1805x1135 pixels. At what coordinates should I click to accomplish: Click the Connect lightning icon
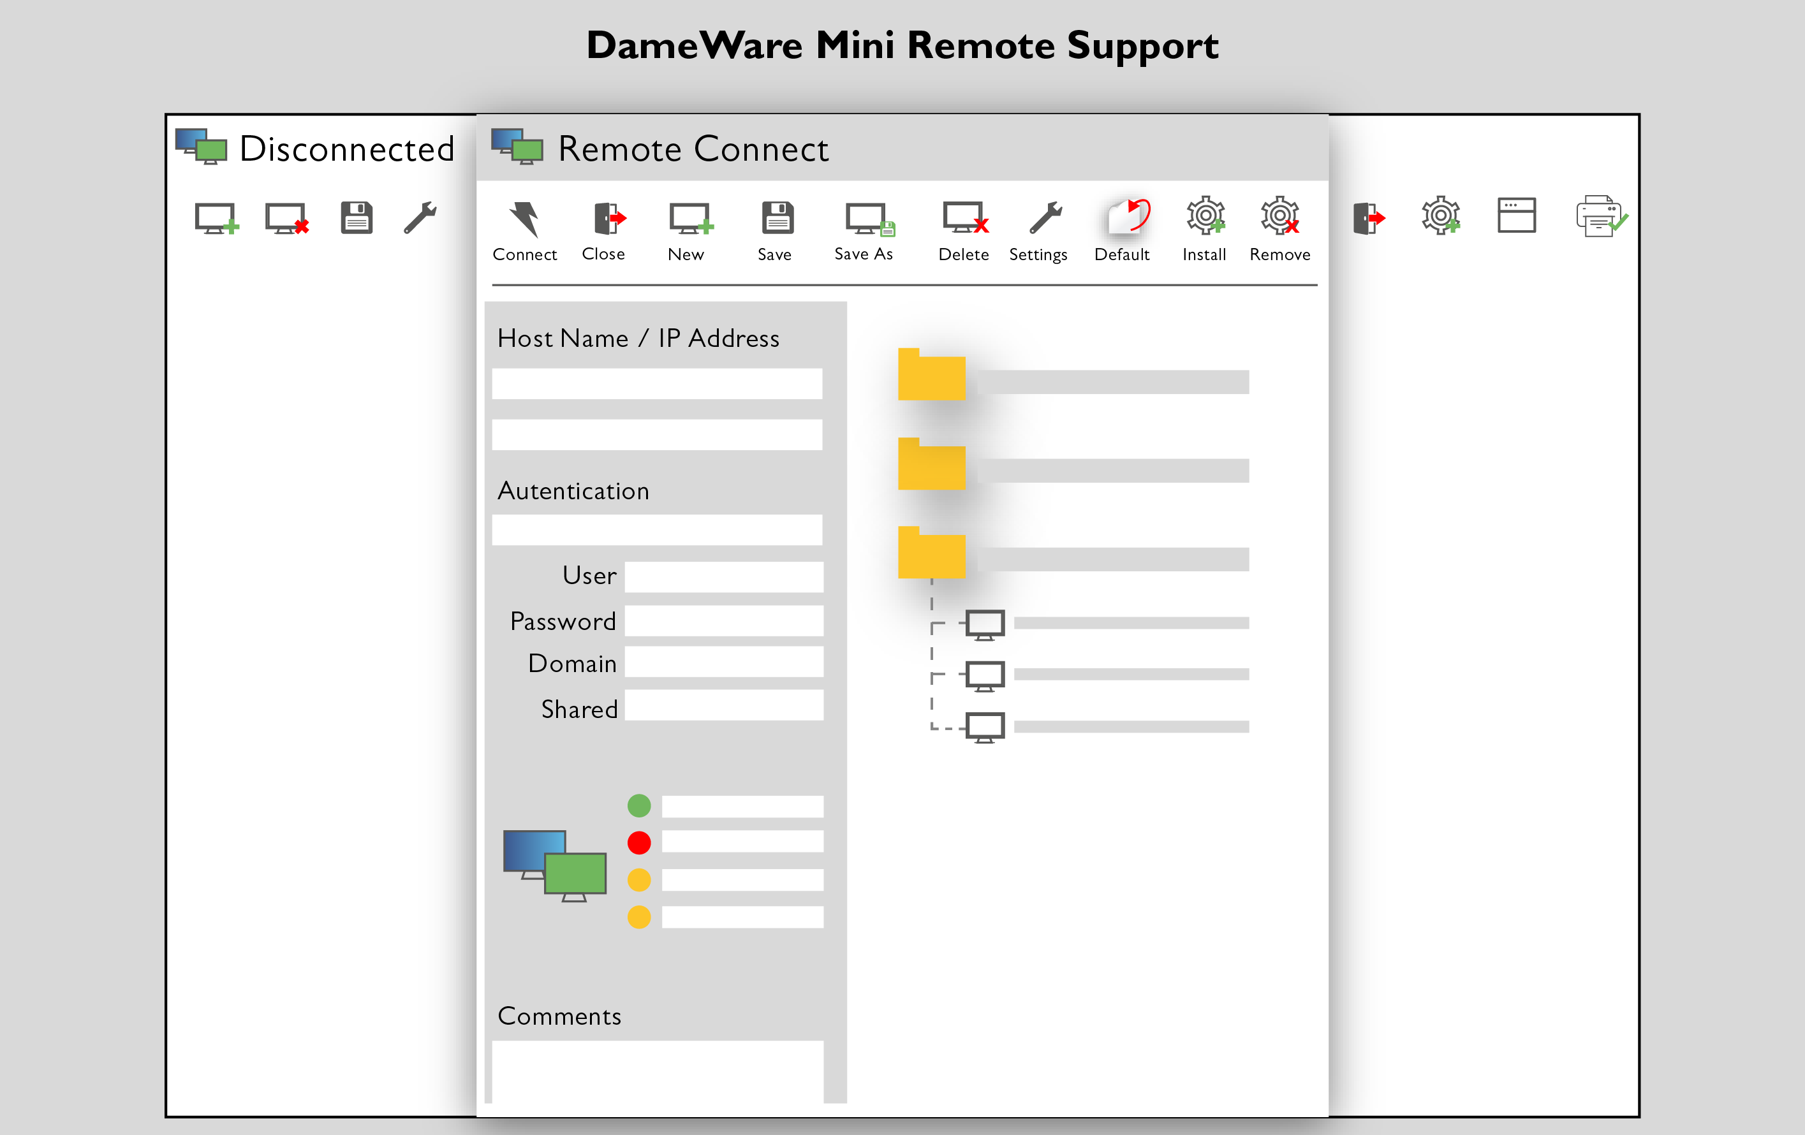[x=524, y=219]
